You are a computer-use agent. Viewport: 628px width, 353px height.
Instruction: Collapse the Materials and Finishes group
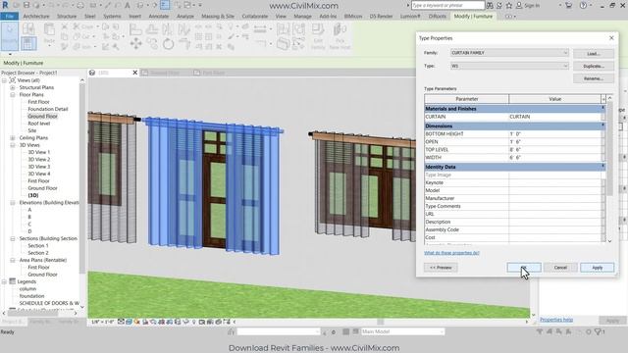pyautogui.click(x=602, y=108)
